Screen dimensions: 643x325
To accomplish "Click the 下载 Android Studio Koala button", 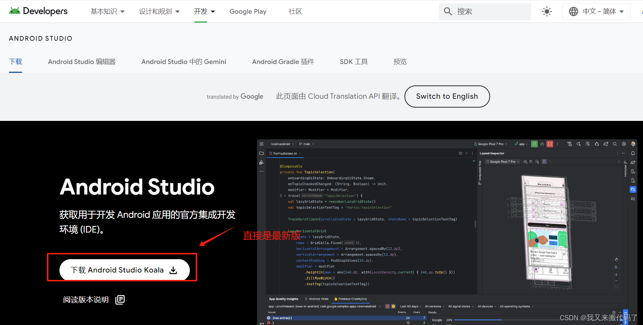I will point(124,270).
